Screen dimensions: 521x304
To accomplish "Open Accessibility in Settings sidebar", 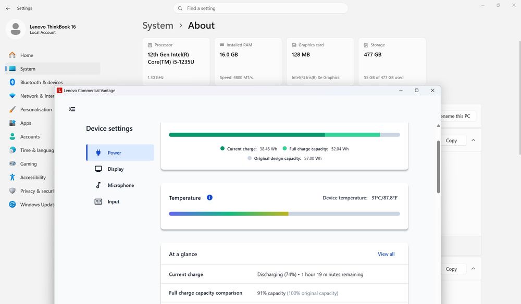I will click(30, 178).
